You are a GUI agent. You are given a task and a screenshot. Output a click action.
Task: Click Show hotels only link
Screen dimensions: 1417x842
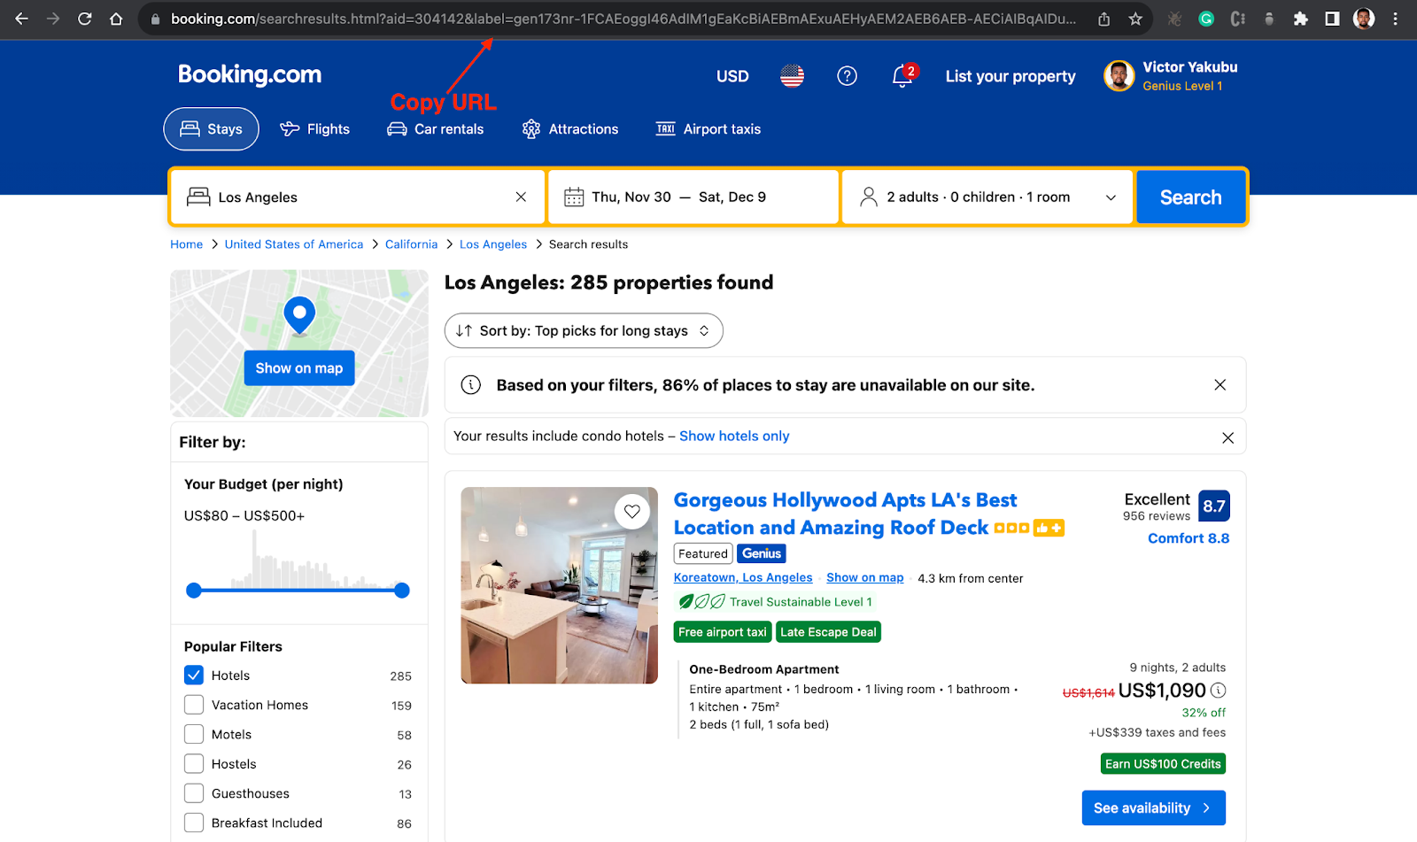734,436
